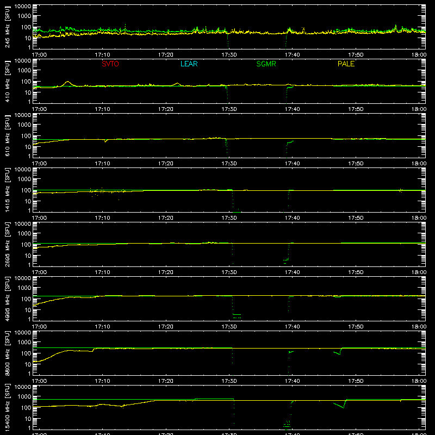Viewport: 435px width, 435px height.
Task: Click the 100 tick of the 8800 MHz panel
Action: coord(26,353)
